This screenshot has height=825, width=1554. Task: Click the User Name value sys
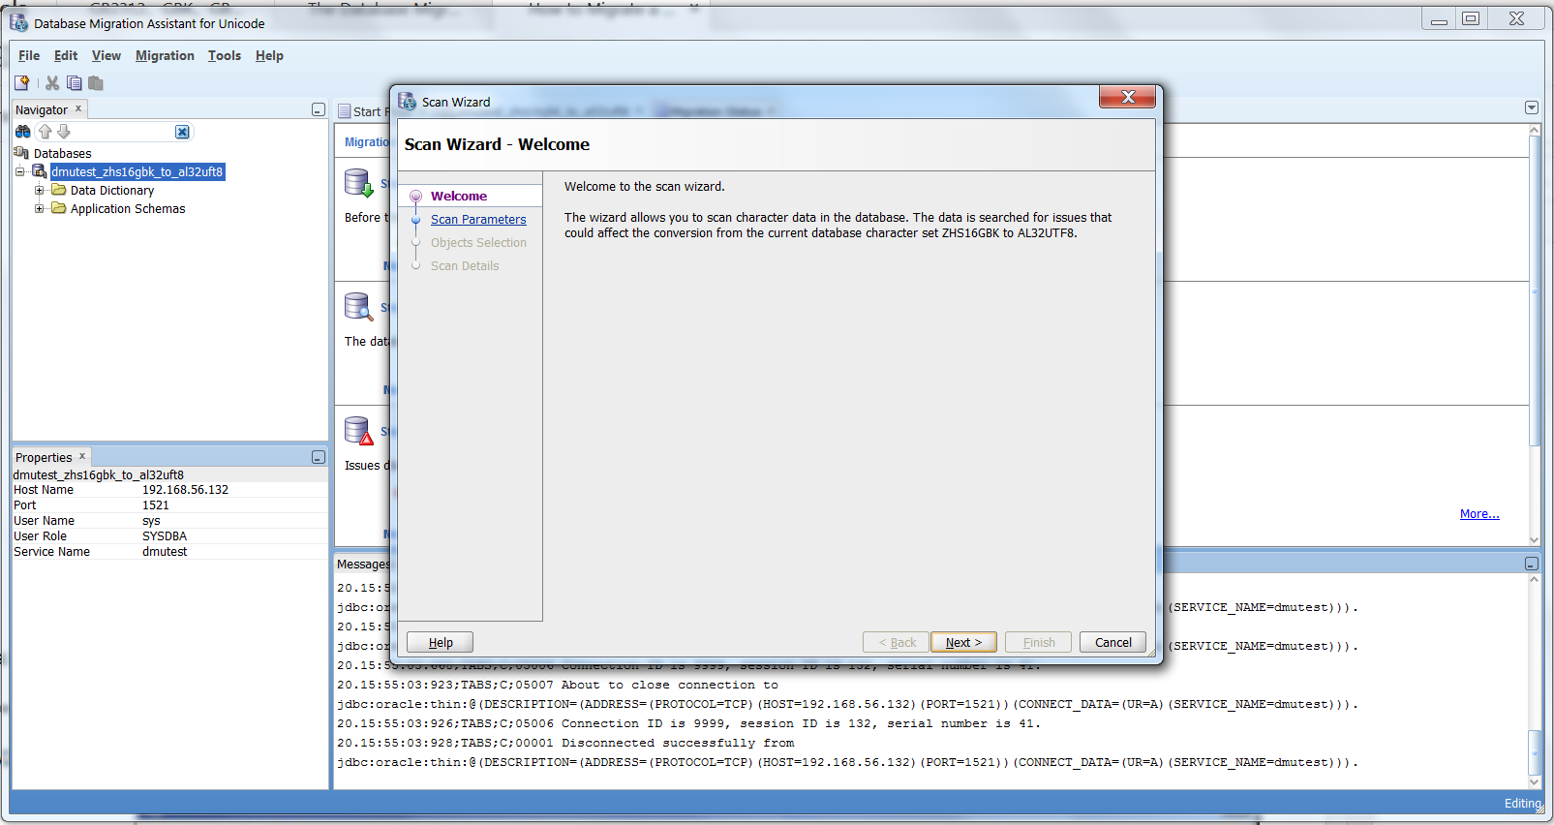pos(151,521)
